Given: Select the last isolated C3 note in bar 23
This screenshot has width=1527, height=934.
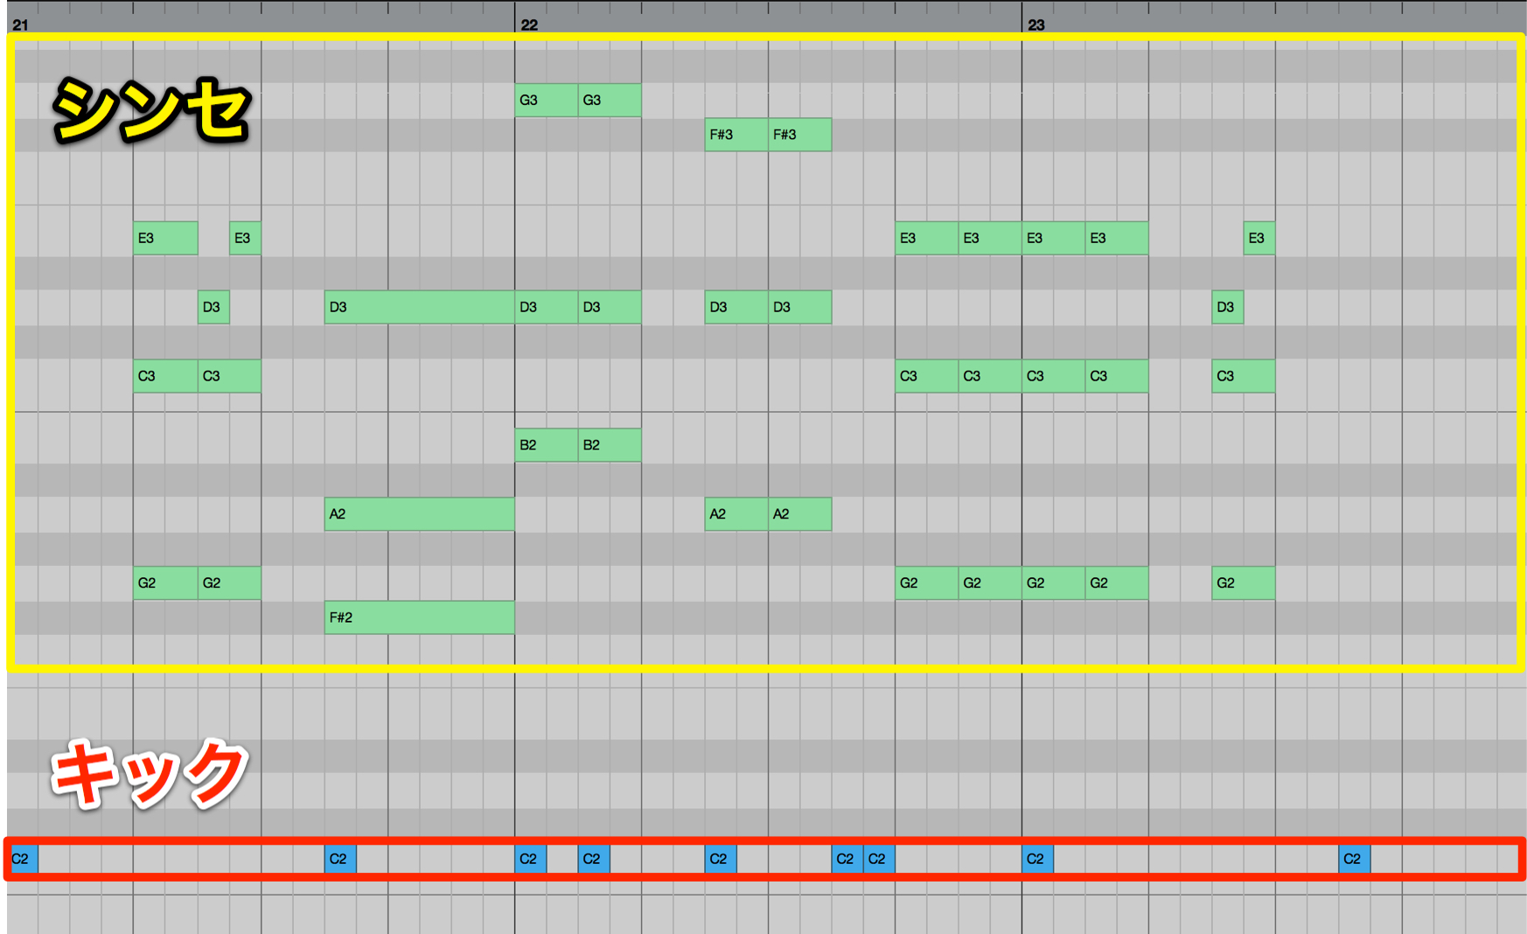Looking at the screenshot, I should coord(1244,376).
